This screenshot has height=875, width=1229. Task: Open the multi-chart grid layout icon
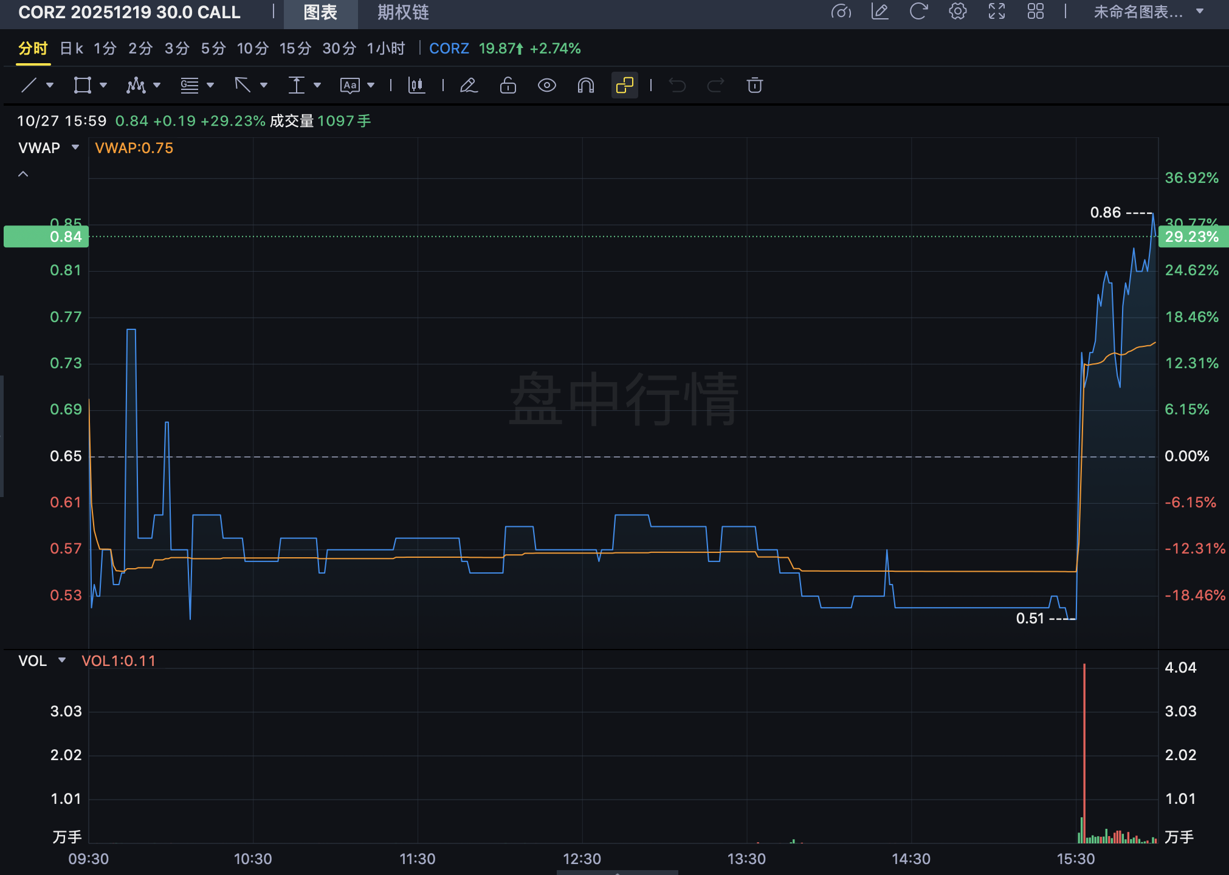click(1035, 12)
